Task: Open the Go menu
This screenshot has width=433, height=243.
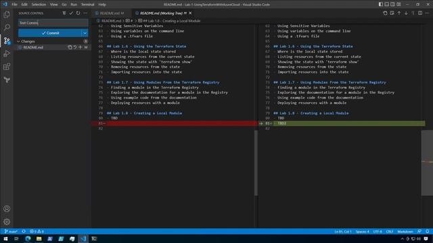Action: coord(64,5)
